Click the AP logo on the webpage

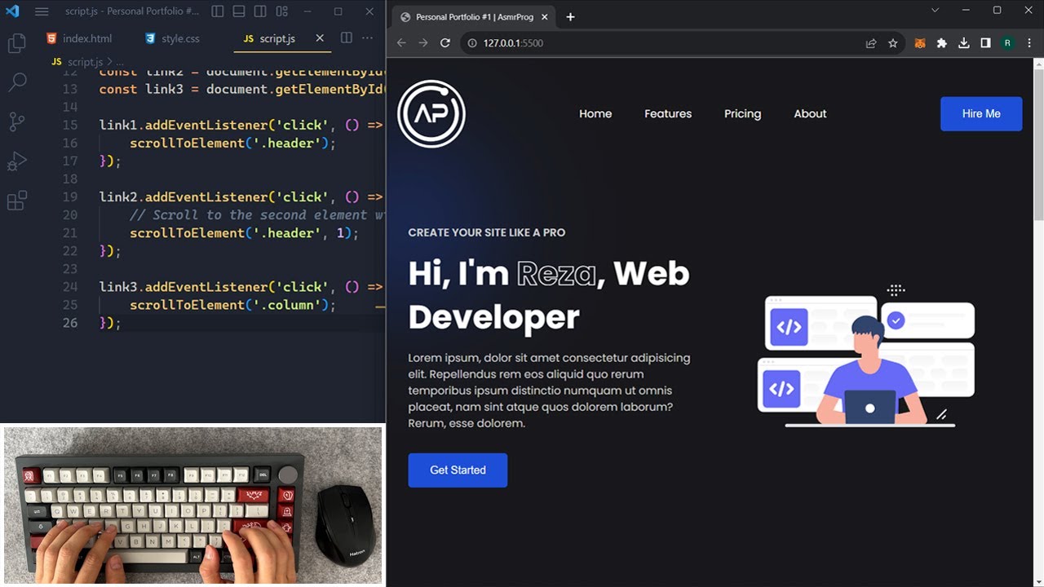click(x=431, y=114)
